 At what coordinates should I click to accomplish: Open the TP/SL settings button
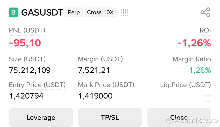[x=110, y=117]
